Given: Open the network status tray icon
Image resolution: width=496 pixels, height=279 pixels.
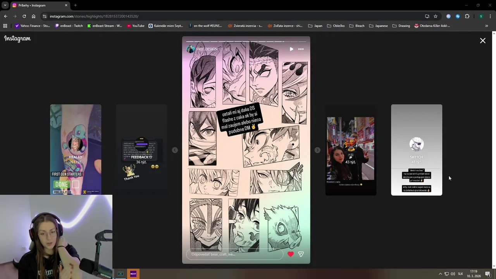Looking at the screenshot, I should (x=446, y=274).
